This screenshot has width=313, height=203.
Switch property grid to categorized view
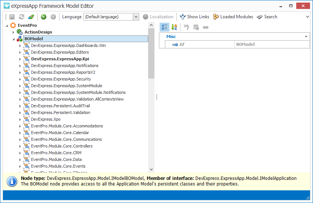pos(165,27)
